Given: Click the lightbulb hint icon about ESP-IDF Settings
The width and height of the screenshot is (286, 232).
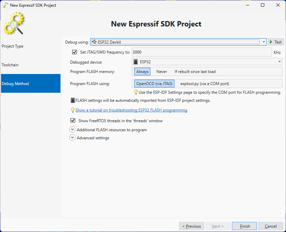Looking at the screenshot, I should click(136, 92).
